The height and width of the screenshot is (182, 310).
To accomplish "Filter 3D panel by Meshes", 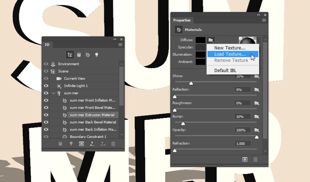I will pyautogui.click(x=79, y=55).
